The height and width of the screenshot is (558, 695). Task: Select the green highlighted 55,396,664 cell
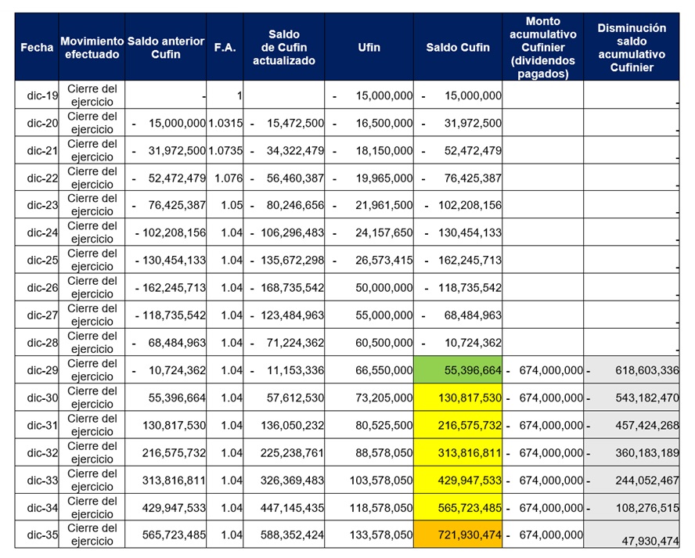(458, 370)
